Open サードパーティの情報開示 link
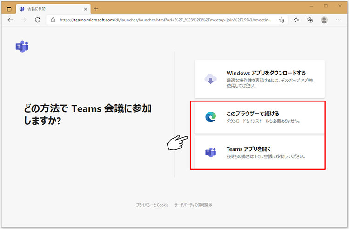Image resolution: width=349 pixels, height=229 pixels. pyautogui.click(x=193, y=205)
